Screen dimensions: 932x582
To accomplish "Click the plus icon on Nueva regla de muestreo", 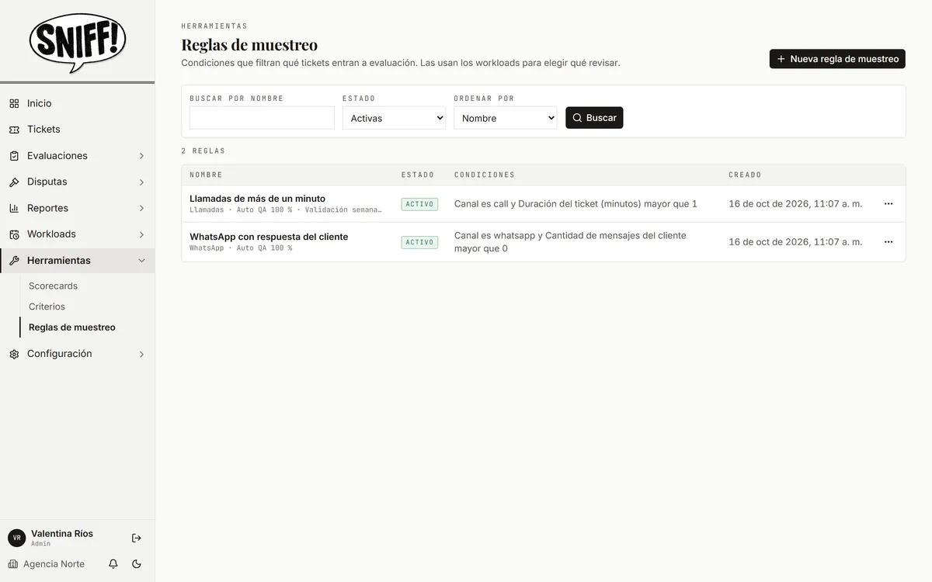I will tap(781, 59).
